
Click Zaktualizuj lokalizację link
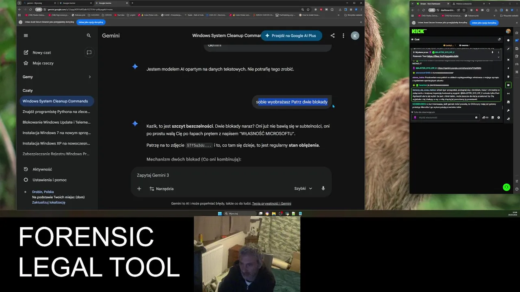tap(49, 202)
